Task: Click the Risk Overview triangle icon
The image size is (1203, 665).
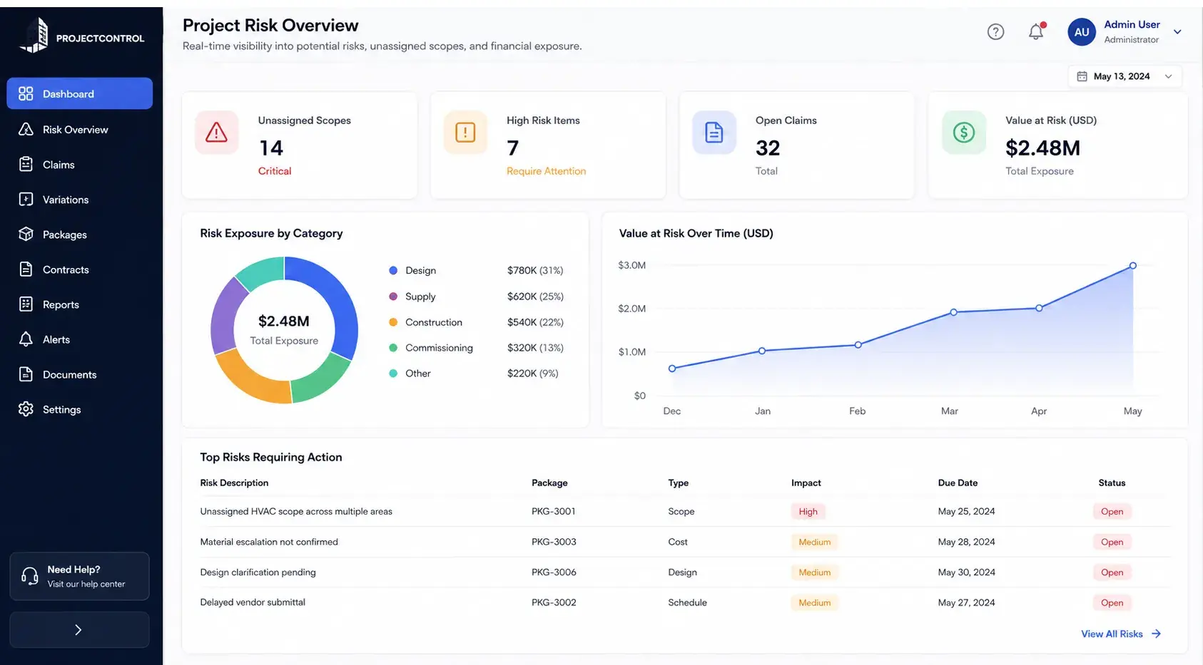Action: (x=26, y=129)
